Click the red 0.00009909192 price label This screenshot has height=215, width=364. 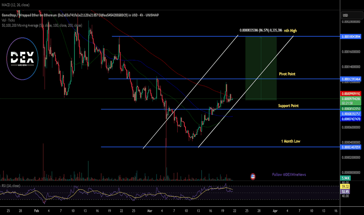pos(351,94)
